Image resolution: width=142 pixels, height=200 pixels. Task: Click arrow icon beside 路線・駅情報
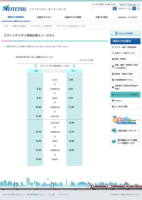pyautogui.click(x=113, y=59)
